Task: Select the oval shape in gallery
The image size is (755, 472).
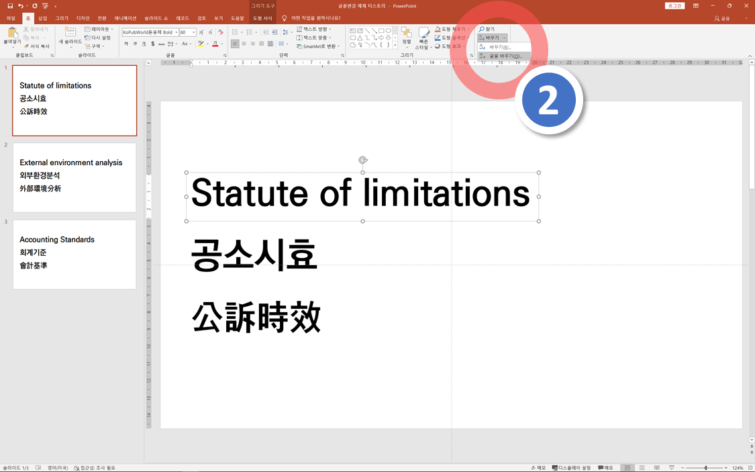Action: pyautogui.click(x=388, y=30)
